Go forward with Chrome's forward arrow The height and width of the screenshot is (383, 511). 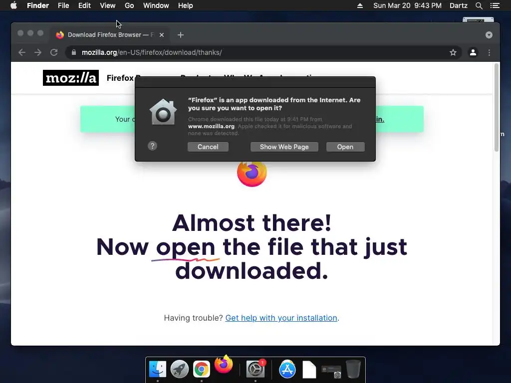point(38,52)
